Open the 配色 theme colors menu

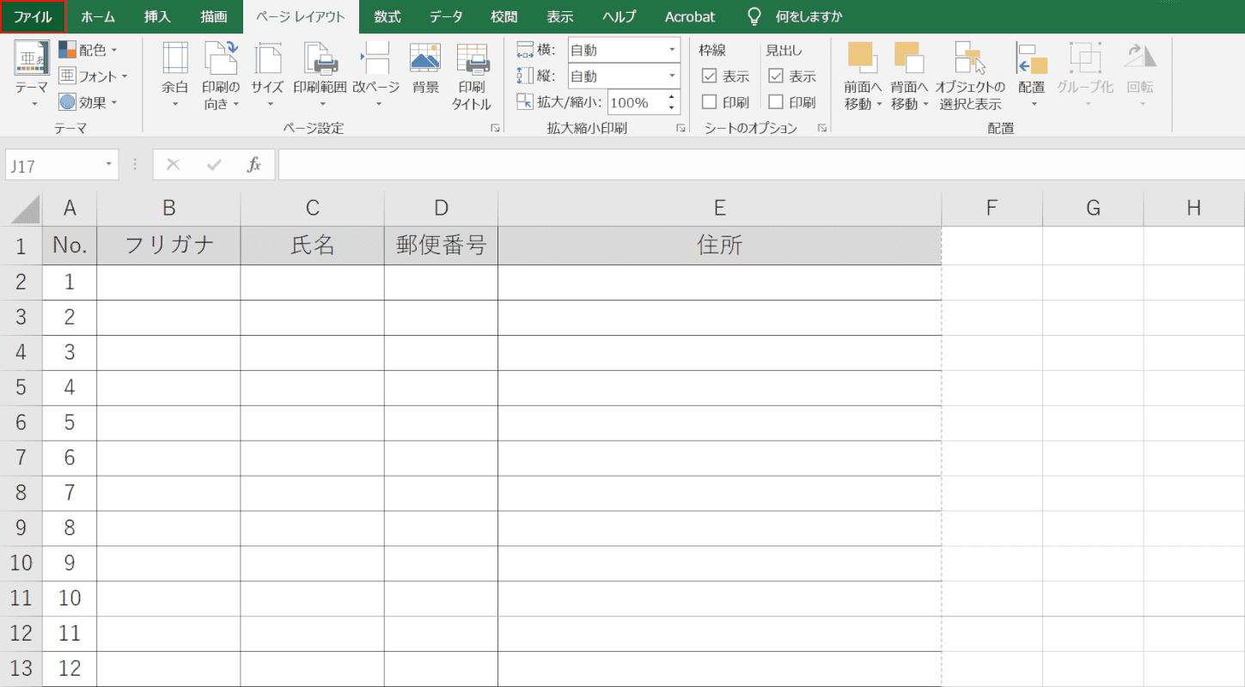(x=88, y=51)
